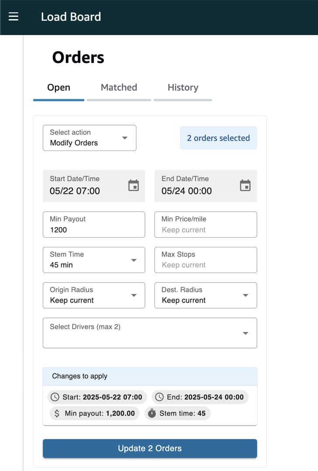Expand the Dest. Radius dropdown
Image resolution: width=318 pixels, height=471 pixels.
[x=205, y=295]
